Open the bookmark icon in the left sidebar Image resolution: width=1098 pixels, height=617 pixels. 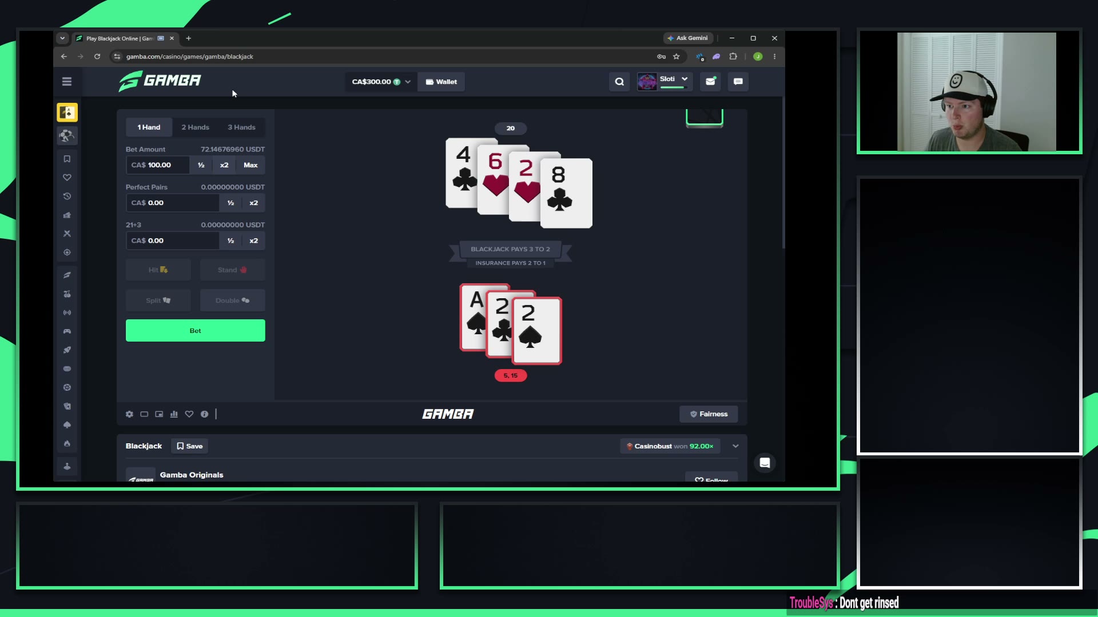tap(67, 159)
